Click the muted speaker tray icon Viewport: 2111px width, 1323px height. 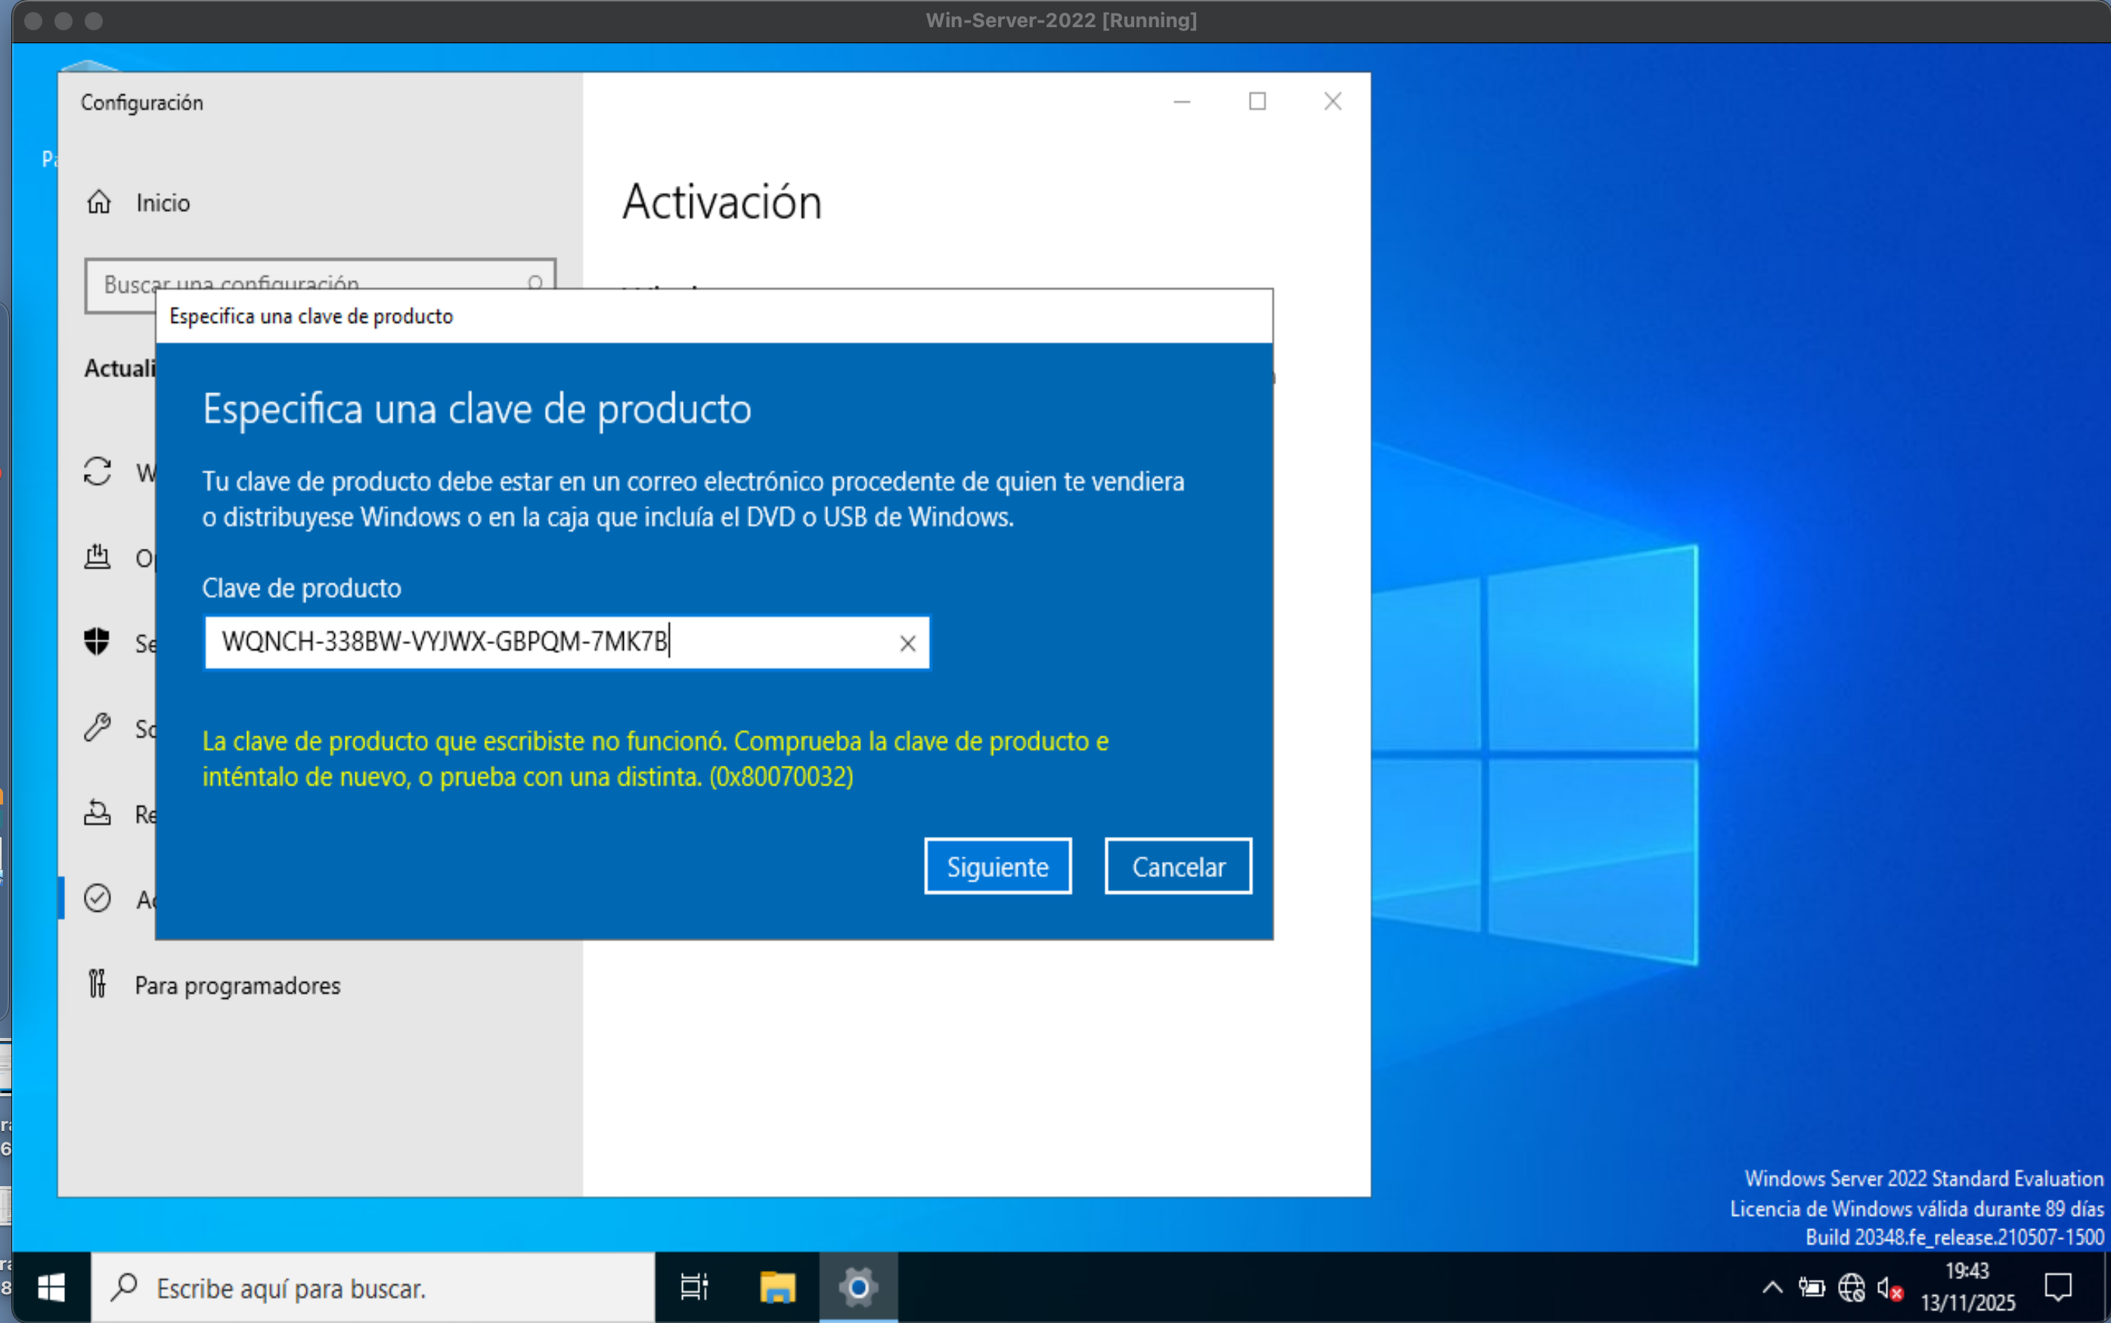coord(1889,1289)
